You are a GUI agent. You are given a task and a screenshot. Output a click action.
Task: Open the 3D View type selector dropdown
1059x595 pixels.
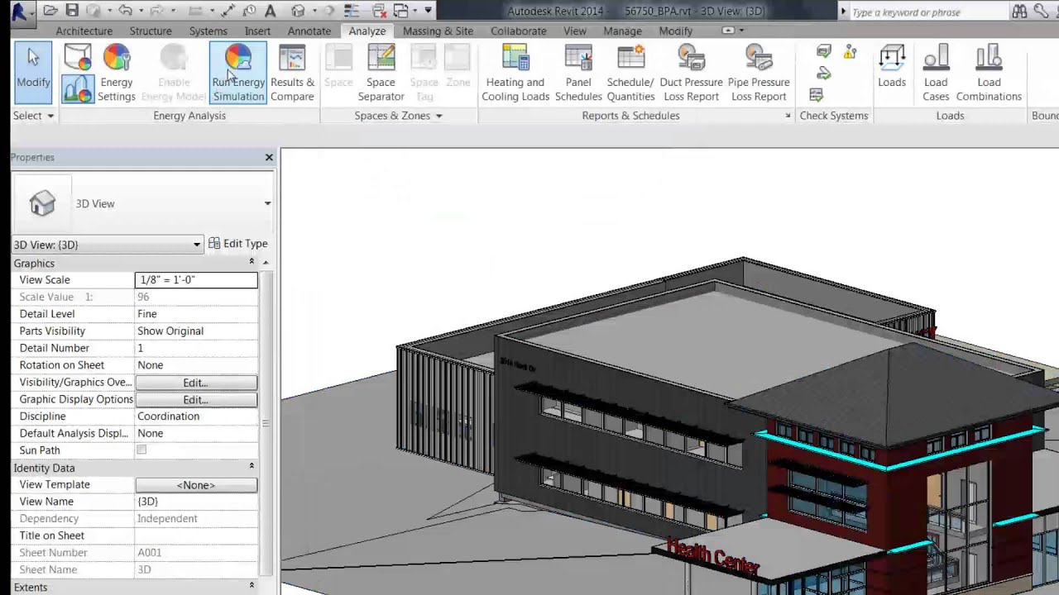click(x=196, y=245)
